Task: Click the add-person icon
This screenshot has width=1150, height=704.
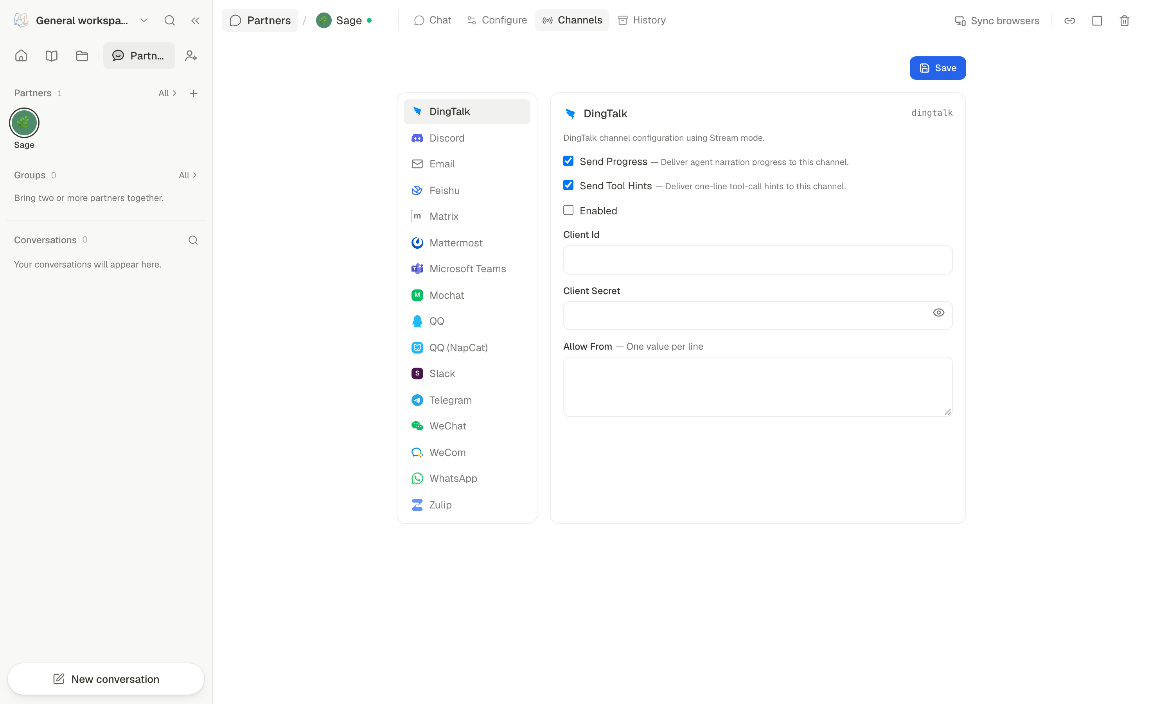Action: 191,56
